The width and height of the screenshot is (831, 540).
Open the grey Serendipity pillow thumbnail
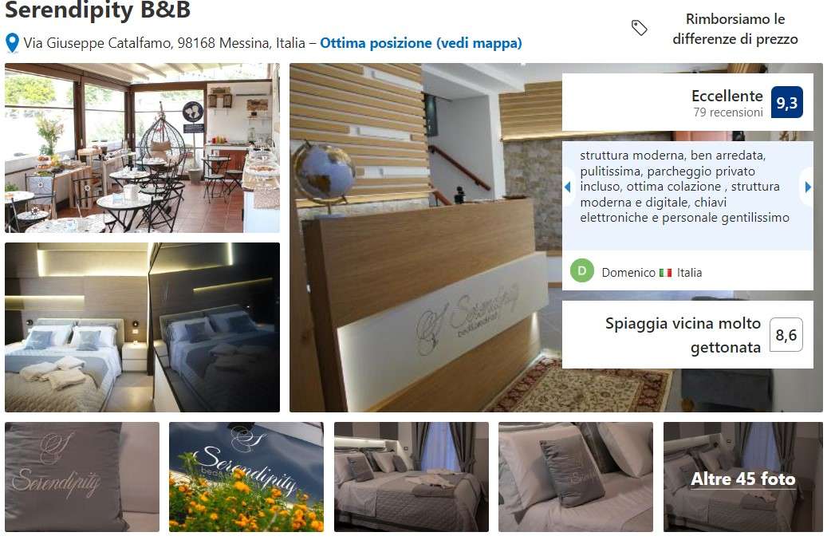click(x=82, y=477)
